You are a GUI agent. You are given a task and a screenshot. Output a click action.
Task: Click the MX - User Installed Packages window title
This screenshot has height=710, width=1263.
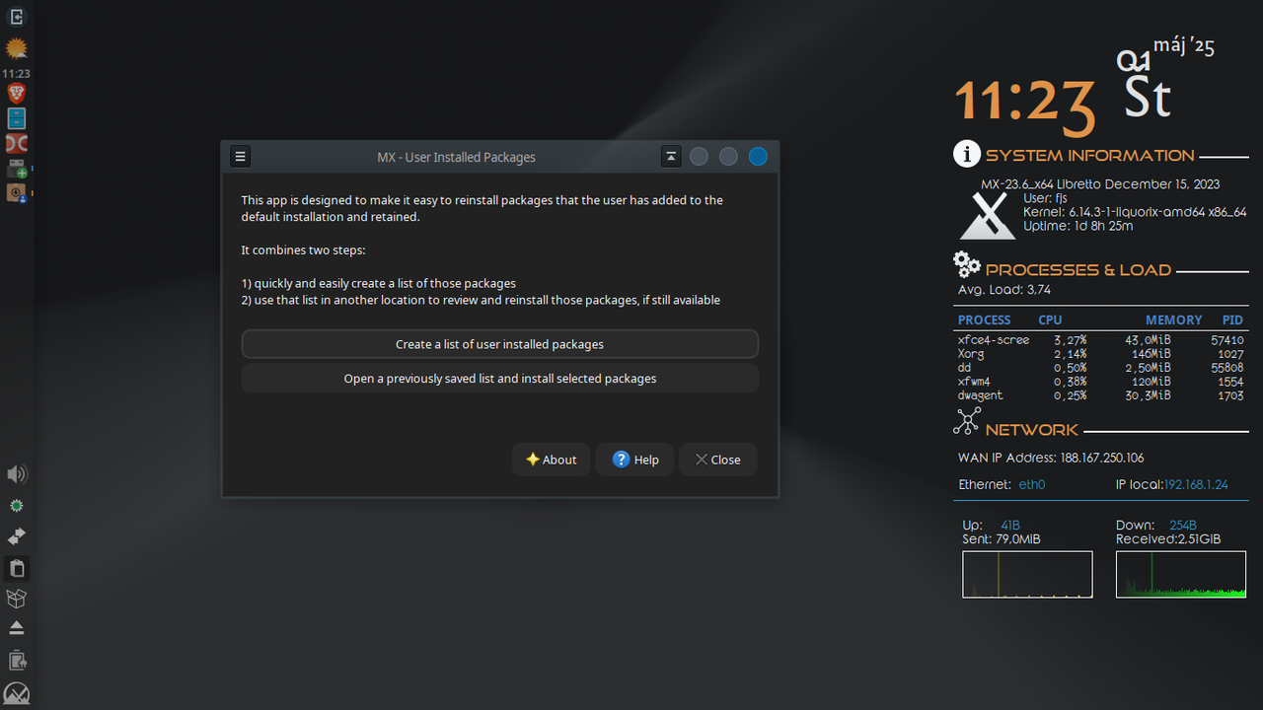(456, 157)
